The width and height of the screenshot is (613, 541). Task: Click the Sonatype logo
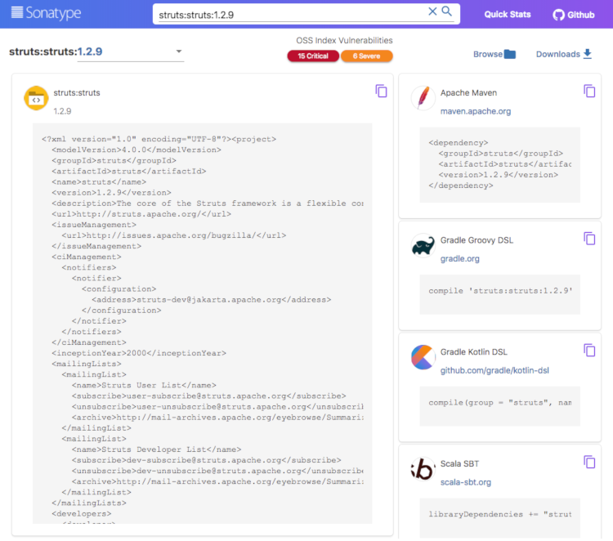tap(46, 13)
